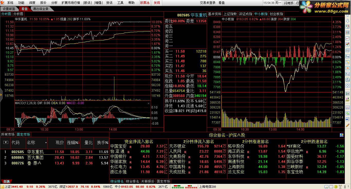The image size is (351, 189).
Task: Click the blue grid table sidebar icon
Action: point(348,32)
